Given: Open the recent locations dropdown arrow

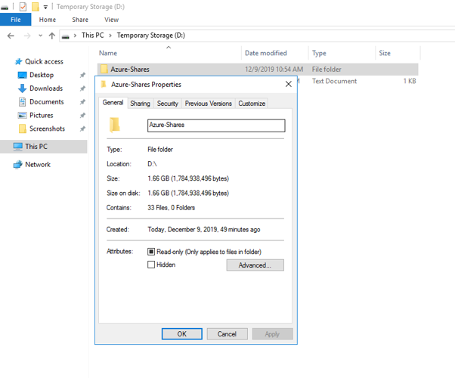Looking at the screenshot, I should click(x=40, y=36).
